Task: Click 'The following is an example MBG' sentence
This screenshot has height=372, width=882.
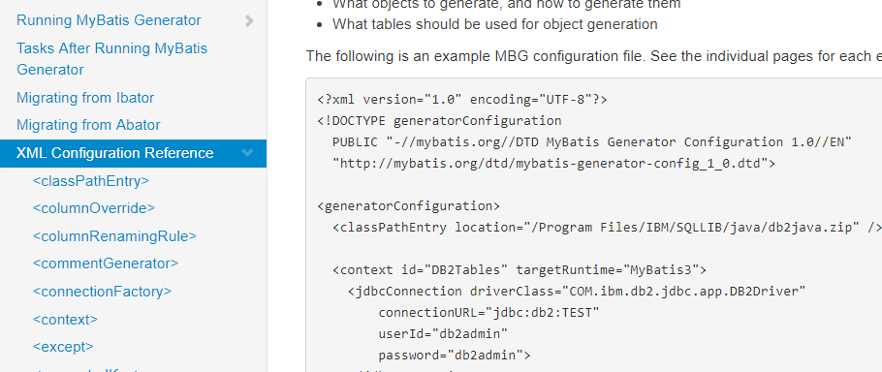Action: [x=594, y=56]
